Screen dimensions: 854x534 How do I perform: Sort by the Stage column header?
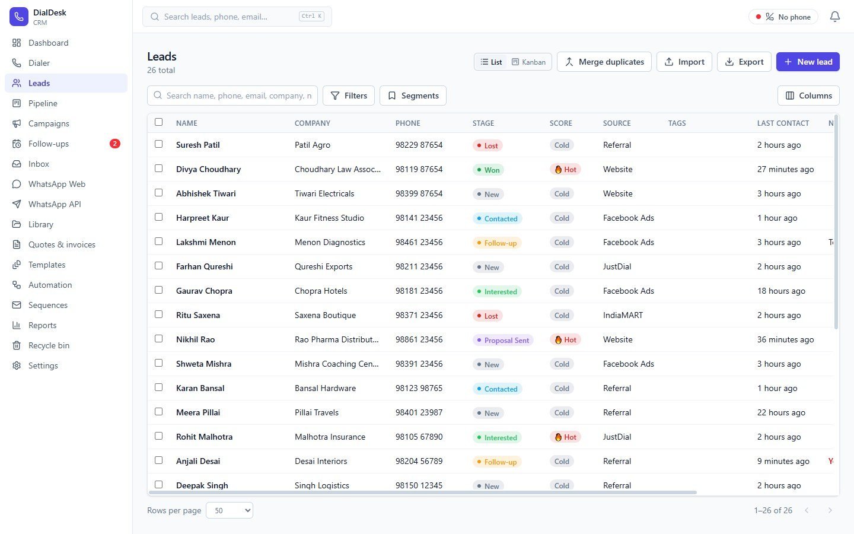[483, 123]
